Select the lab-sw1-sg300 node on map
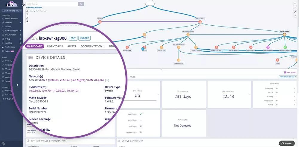The width and height of the screenshot is (299, 147). [x=285, y=35]
